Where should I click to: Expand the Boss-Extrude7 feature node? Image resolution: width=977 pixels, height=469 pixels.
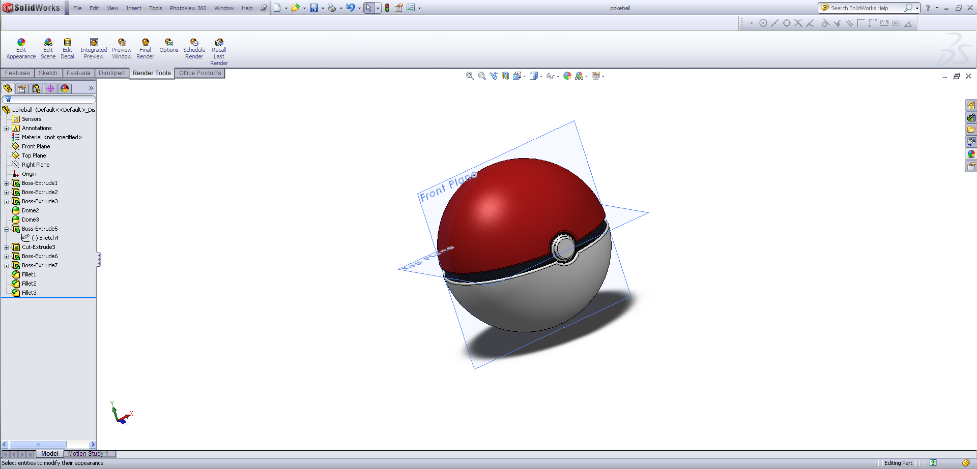tap(6, 266)
